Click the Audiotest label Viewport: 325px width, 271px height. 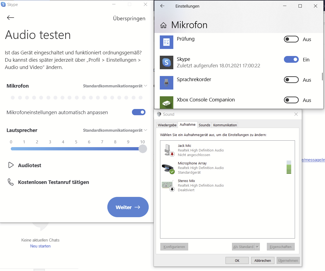30,165
